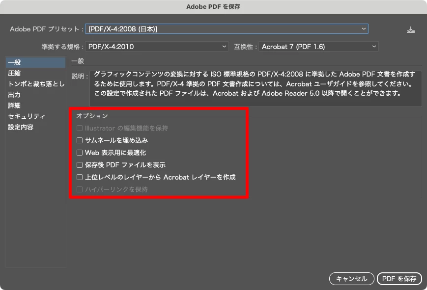The width and height of the screenshot is (427, 290).
Task: Toggle ハイパーリンクを保持 checkbox
Action: click(80, 189)
